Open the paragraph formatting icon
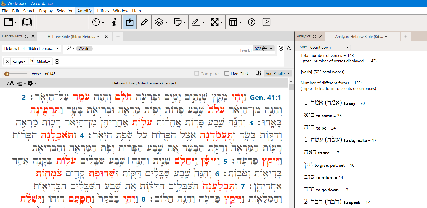427x208 pixels. pyautogui.click(x=20, y=83)
